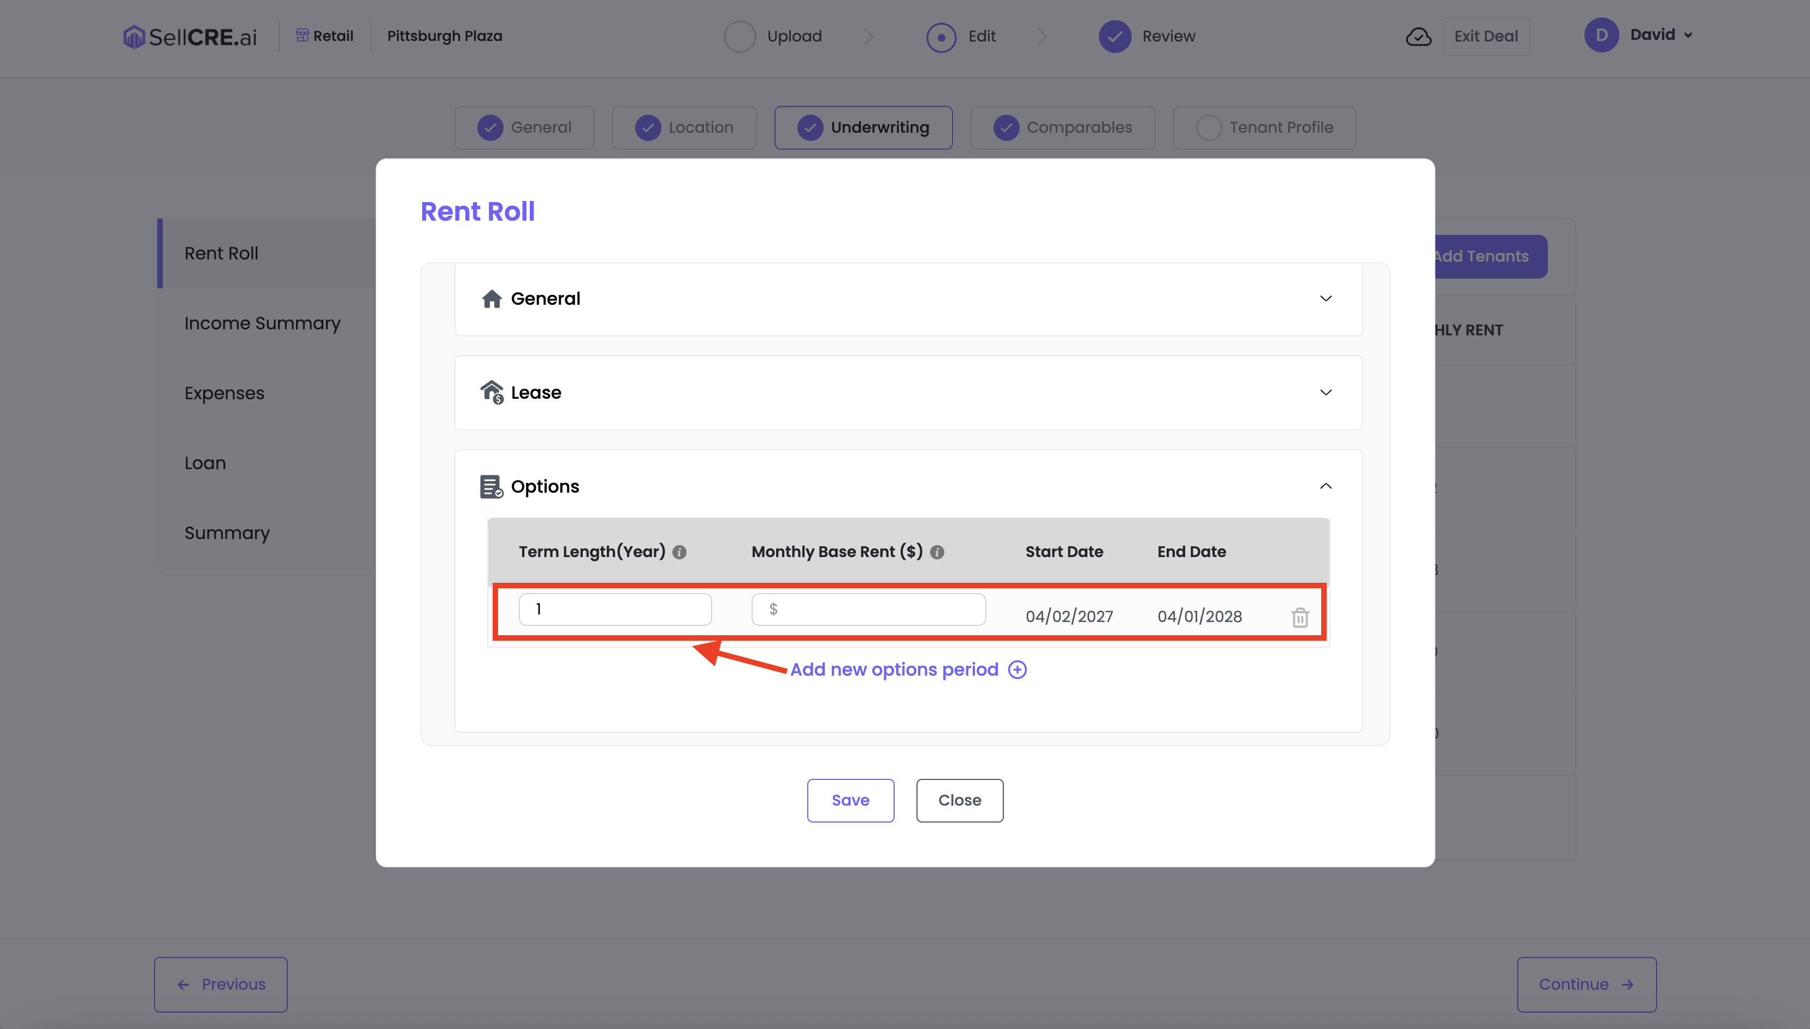Image resolution: width=1810 pixels, height=1029 pixels.
Task: Expand the General section
Action: coord(1326,298)
